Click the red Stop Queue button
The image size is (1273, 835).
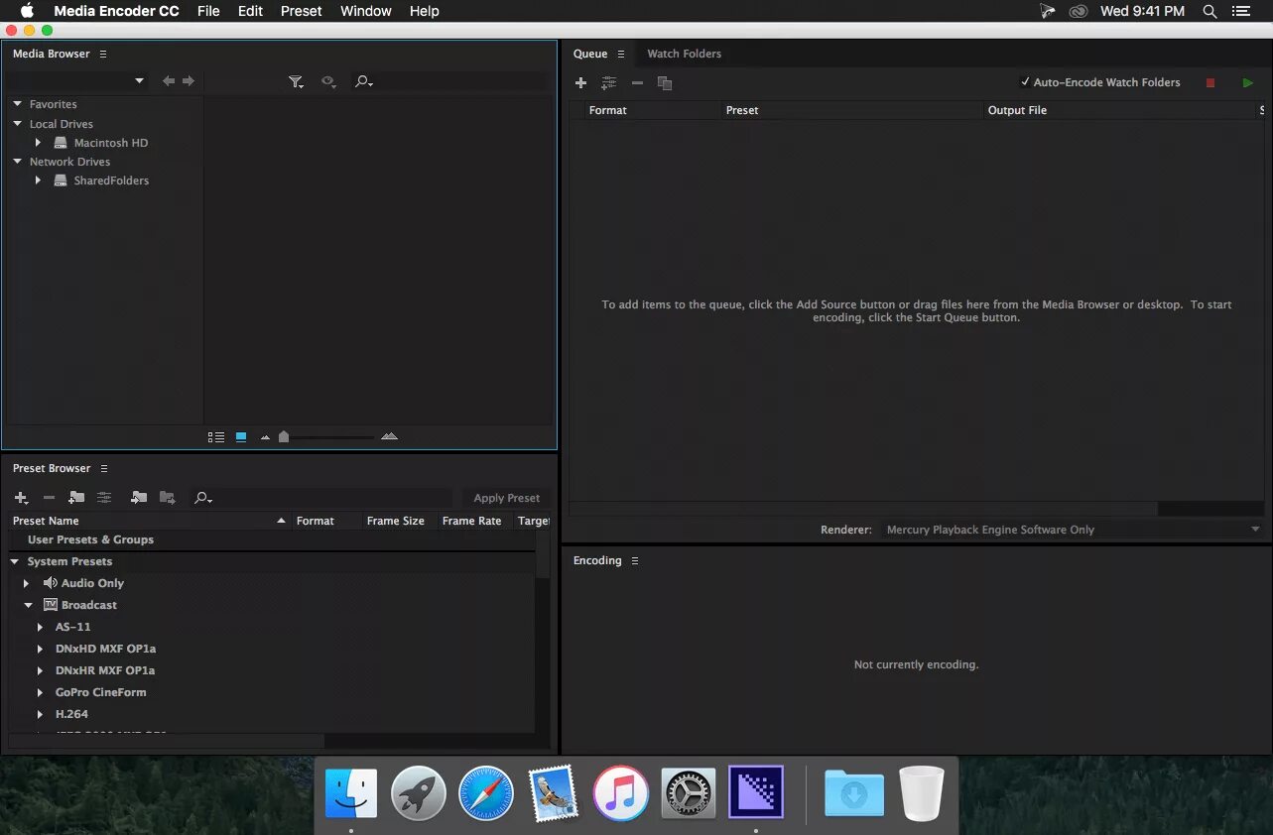tap(1210, 83)
